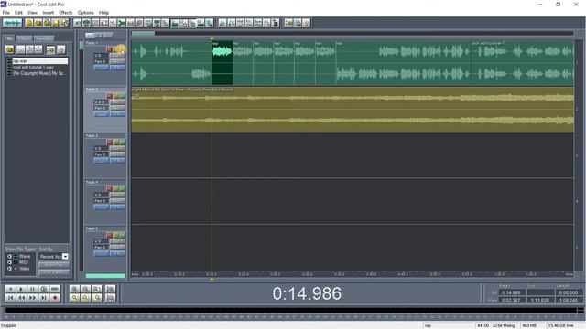
Task: Zoom in vertically icon
Action: (x=110, y=289)
